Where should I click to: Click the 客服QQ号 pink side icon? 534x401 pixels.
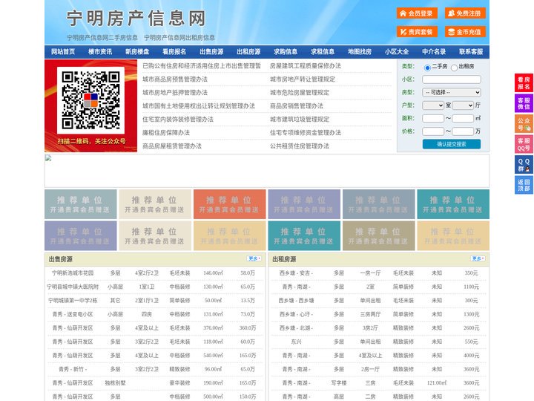coord(524,144)
